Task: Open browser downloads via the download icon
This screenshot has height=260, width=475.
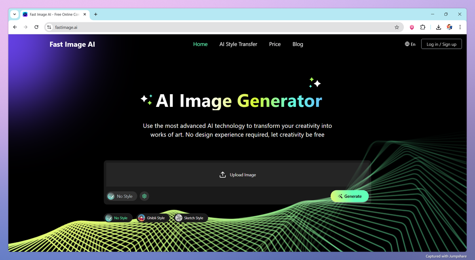Action: click(x=438, y=27)
